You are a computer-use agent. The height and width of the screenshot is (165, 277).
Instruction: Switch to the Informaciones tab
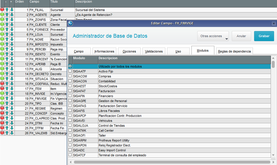[x=104, y=51]
